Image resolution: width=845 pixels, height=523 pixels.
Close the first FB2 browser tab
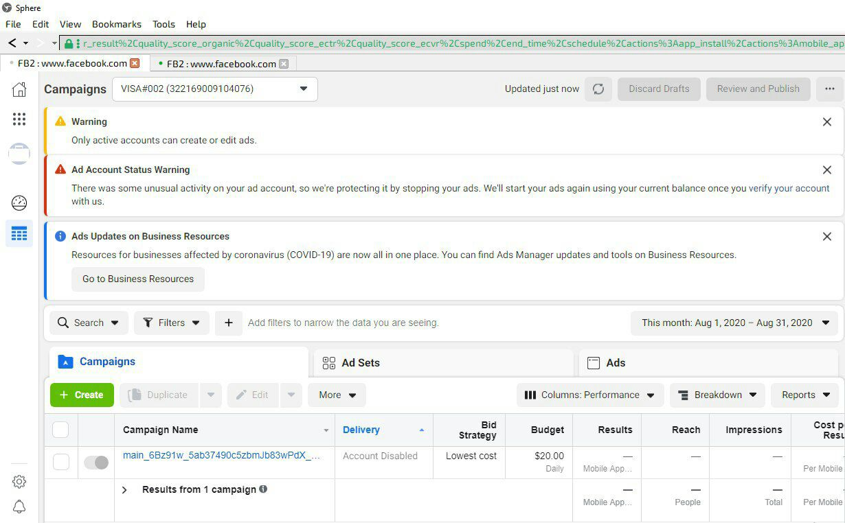pos(135,63)
